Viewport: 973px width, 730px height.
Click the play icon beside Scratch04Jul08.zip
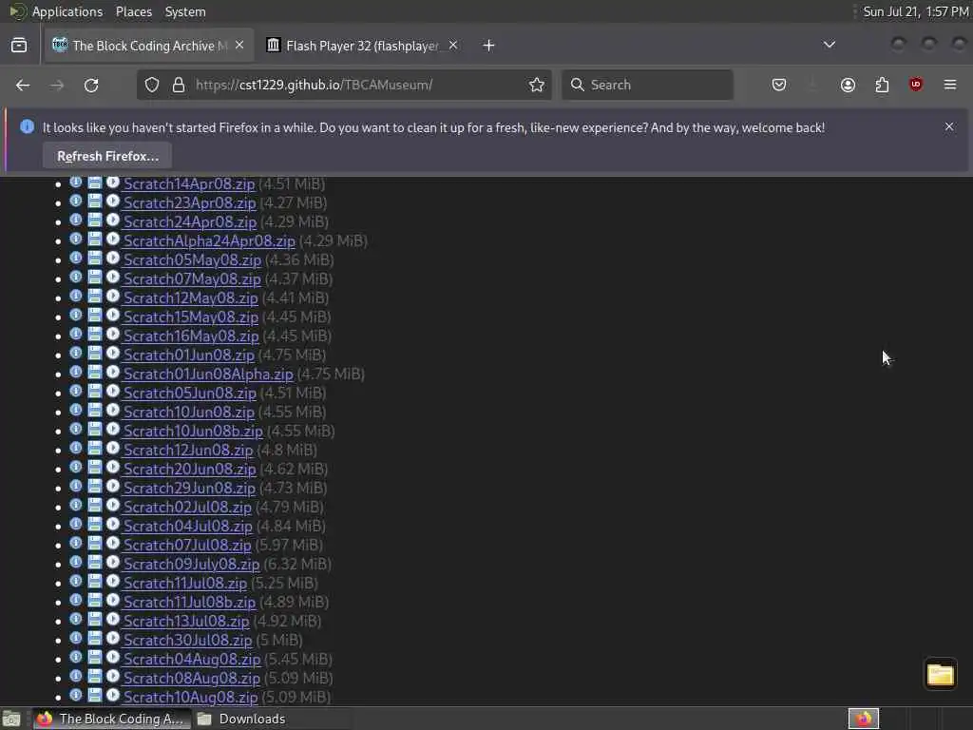(x=113, y=525)
